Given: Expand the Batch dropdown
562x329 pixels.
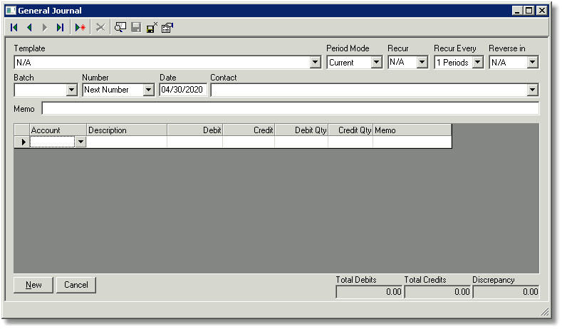Looking at the screenshot, I should 72,90.
